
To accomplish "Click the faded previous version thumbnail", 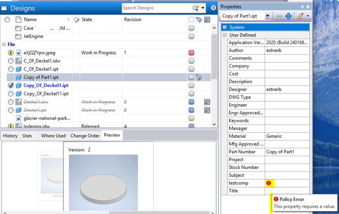I will point(51,175).
